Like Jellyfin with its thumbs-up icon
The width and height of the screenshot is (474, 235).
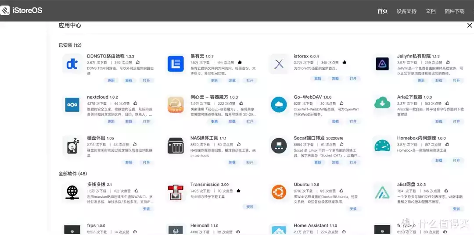click(448, 62)
